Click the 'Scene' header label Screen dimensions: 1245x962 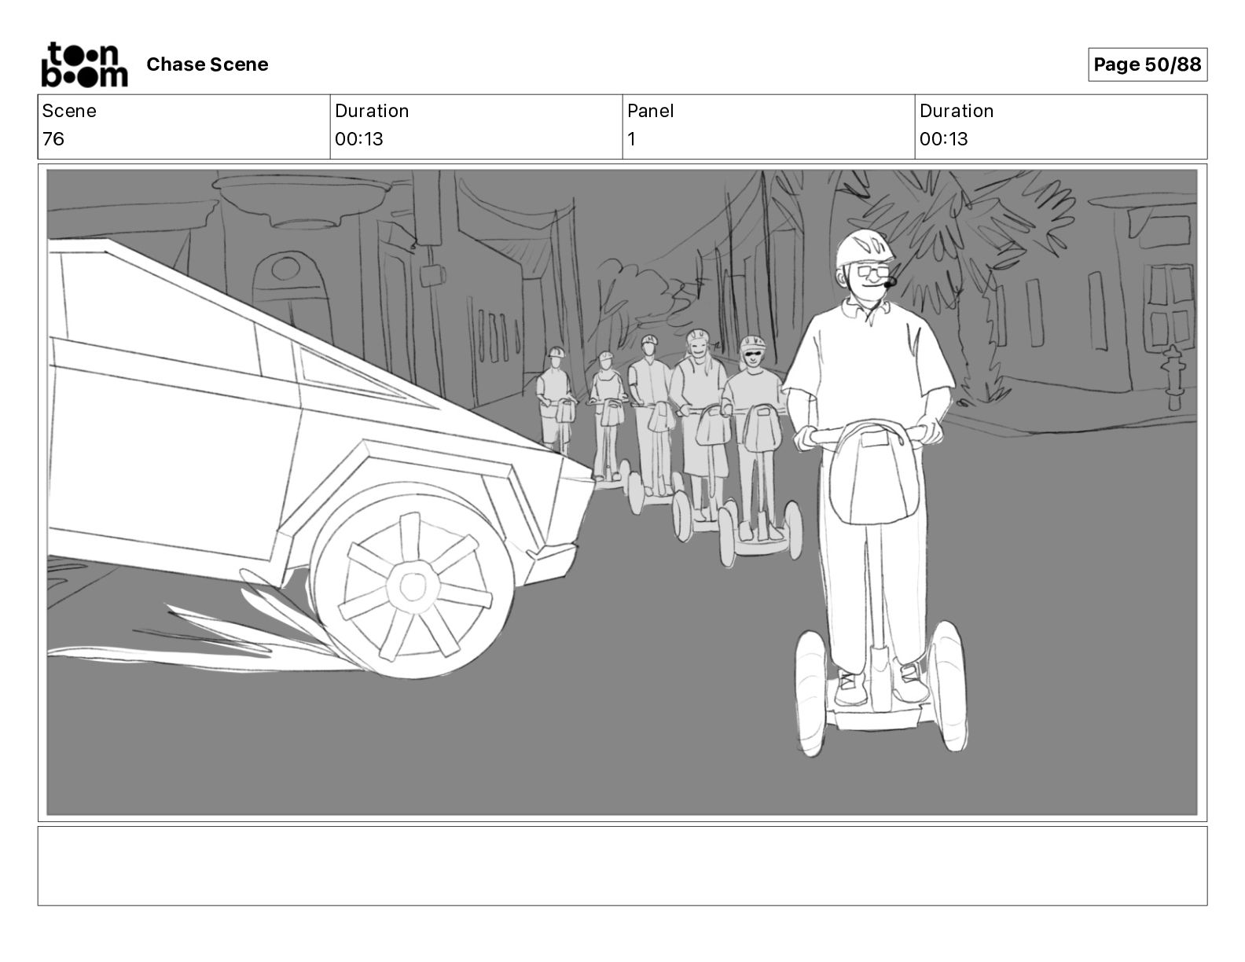(69, 111)
